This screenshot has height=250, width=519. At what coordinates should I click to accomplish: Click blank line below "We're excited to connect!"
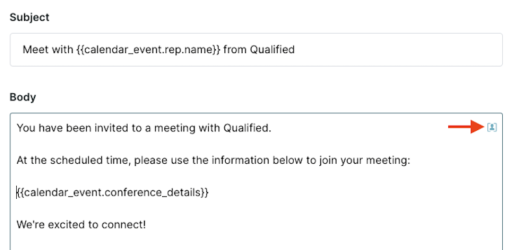[x=256, y=242]
